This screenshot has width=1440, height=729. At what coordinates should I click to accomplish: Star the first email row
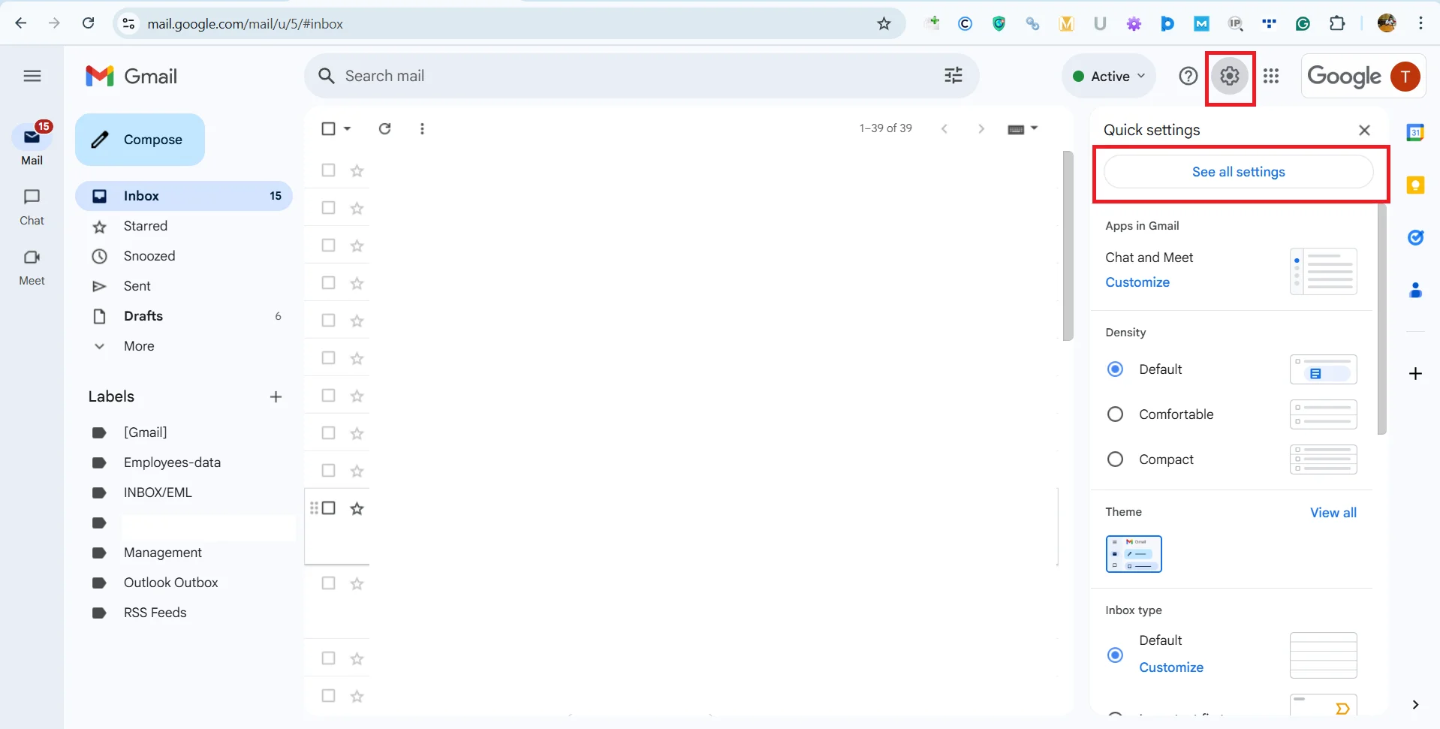point(357,170)
